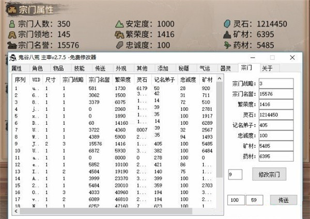This screenshot has width=310, height=219.
Task: Click the 记名弟子 field showing 405
Action: click(276, 125)
